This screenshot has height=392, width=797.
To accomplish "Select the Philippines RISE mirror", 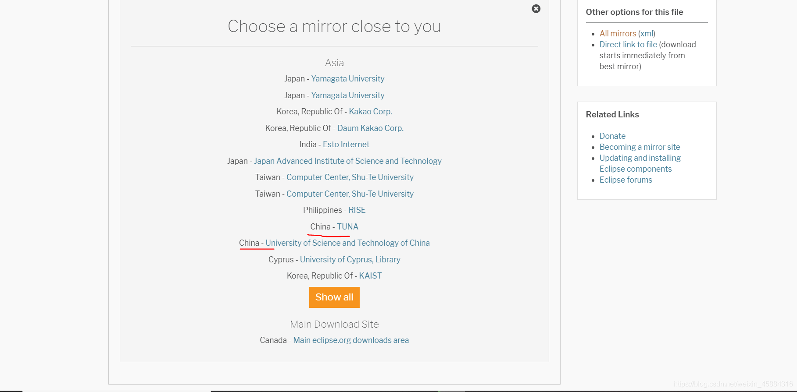I will [x=357, y=210].
